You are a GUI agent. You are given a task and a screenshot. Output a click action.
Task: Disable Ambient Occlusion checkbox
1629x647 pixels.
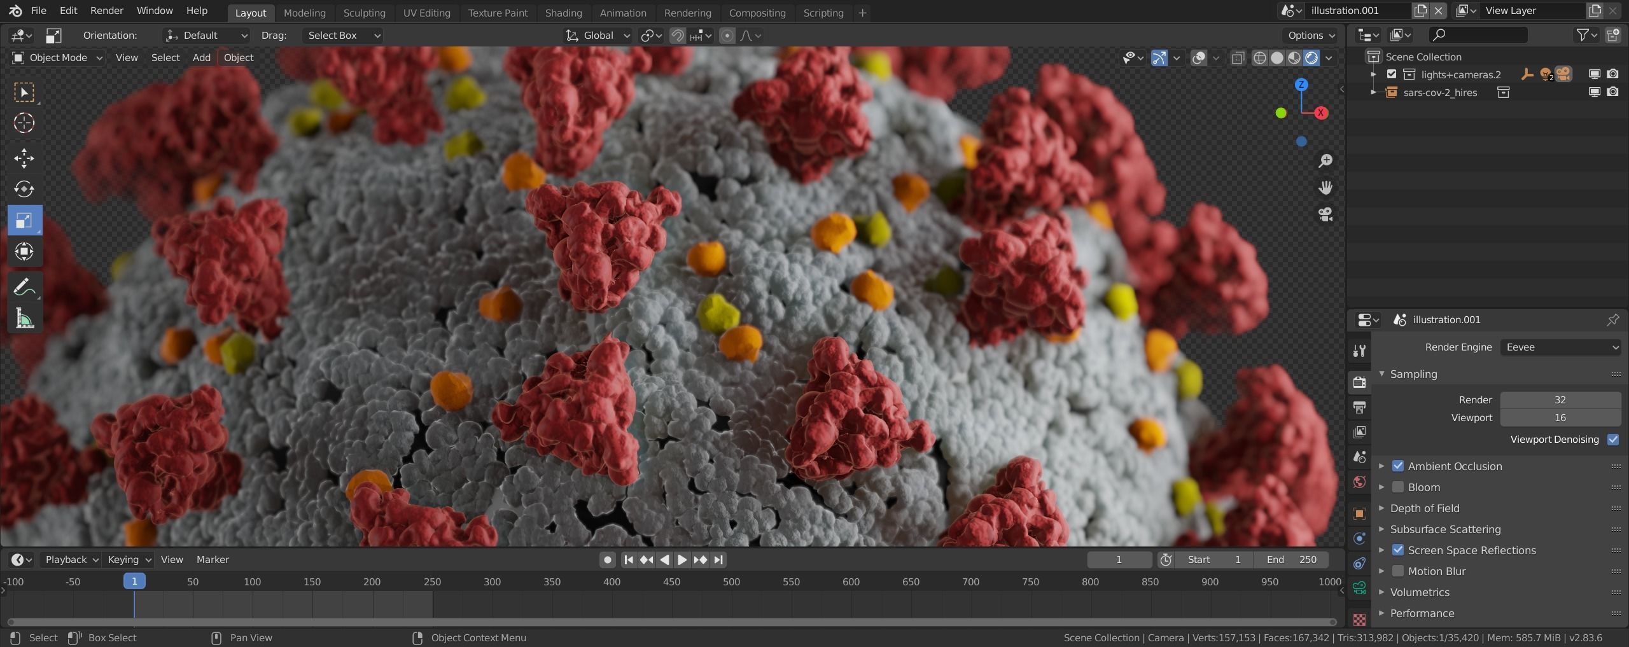coord(1398,466)
